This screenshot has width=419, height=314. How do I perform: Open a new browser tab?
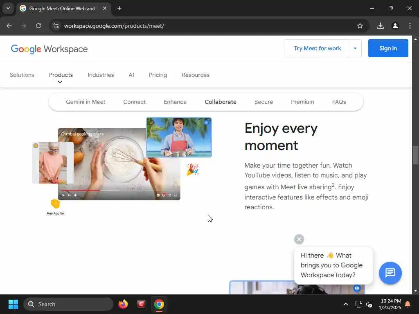(x=119, y=8)
